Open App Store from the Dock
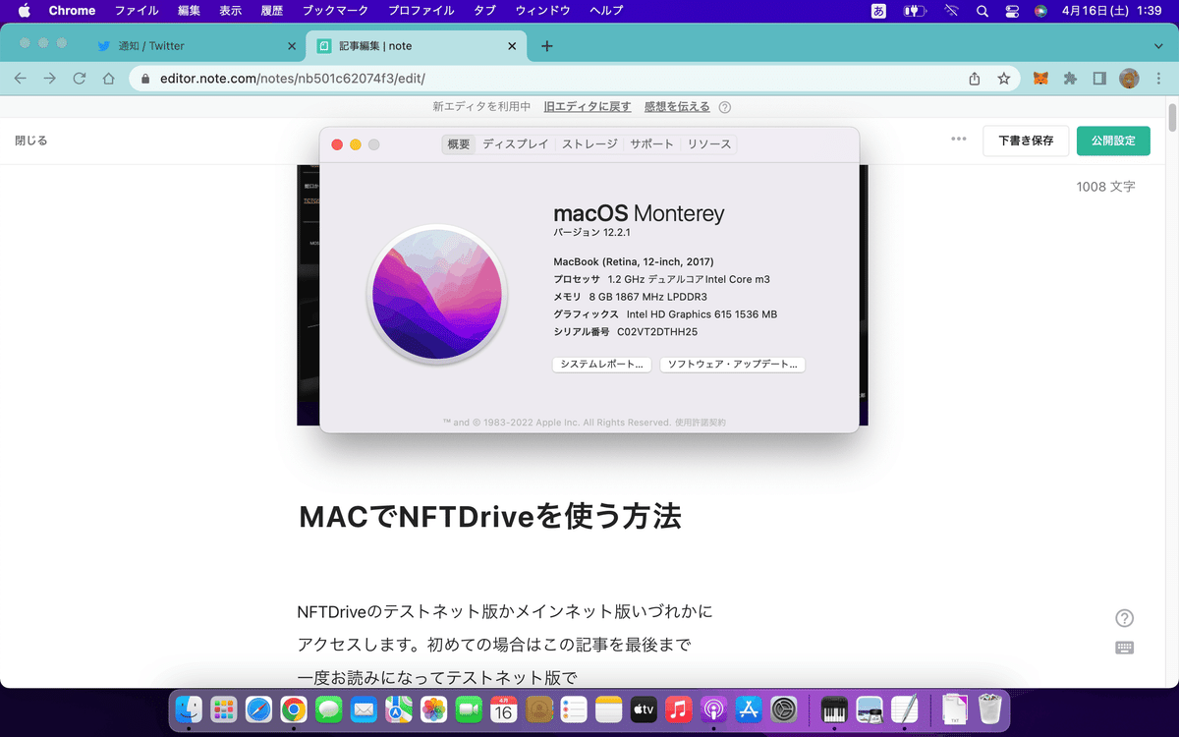This screenshot has height=737, width=1179. 749,709
